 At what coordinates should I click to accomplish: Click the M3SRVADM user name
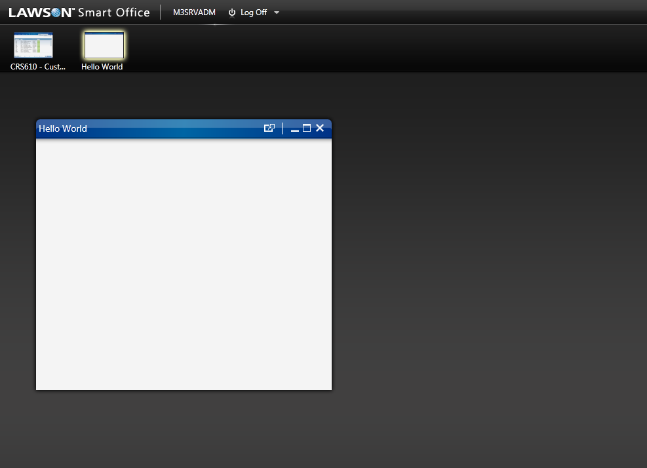click(194, 12)
